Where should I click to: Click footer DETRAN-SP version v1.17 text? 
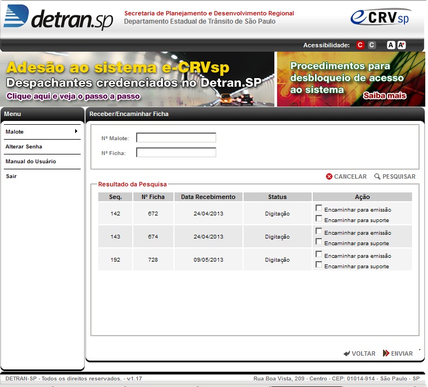(74, 379)
